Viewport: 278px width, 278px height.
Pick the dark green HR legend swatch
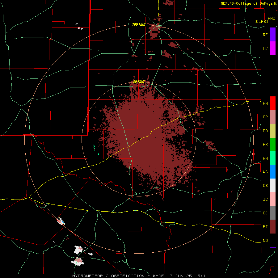click(273, 145)
